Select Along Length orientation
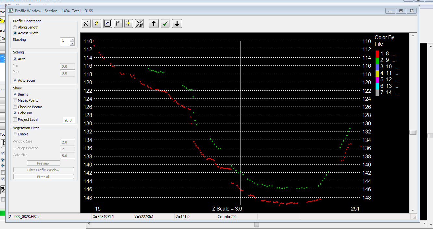Viewport: 433px width, 229px height. [15, 27]
